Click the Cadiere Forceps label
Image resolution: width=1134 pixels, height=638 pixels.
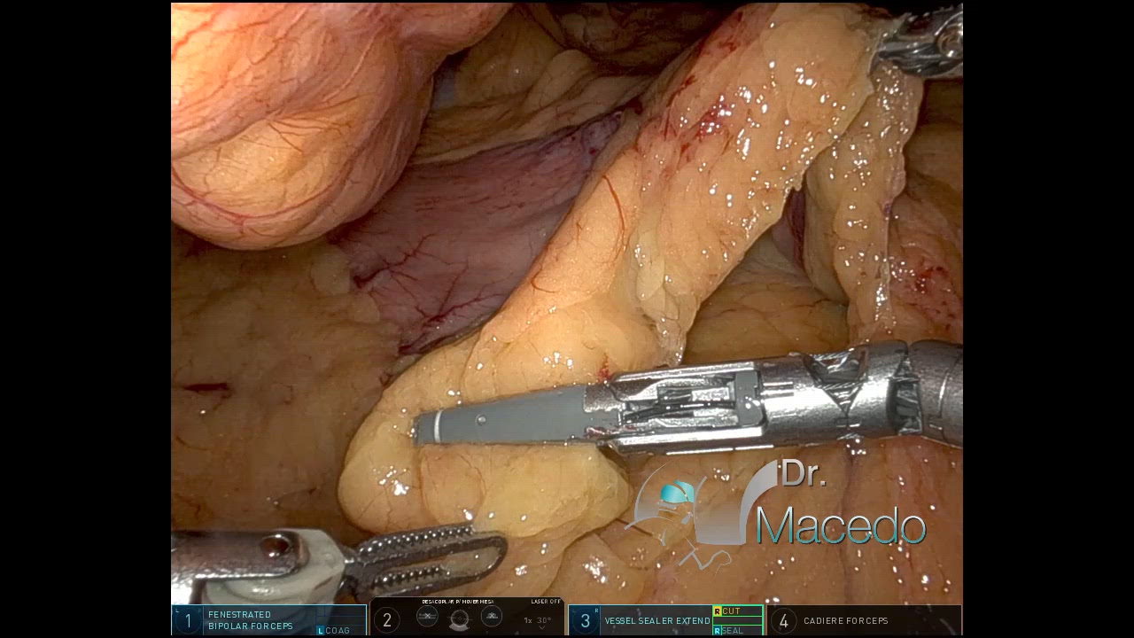click(846, 621)
